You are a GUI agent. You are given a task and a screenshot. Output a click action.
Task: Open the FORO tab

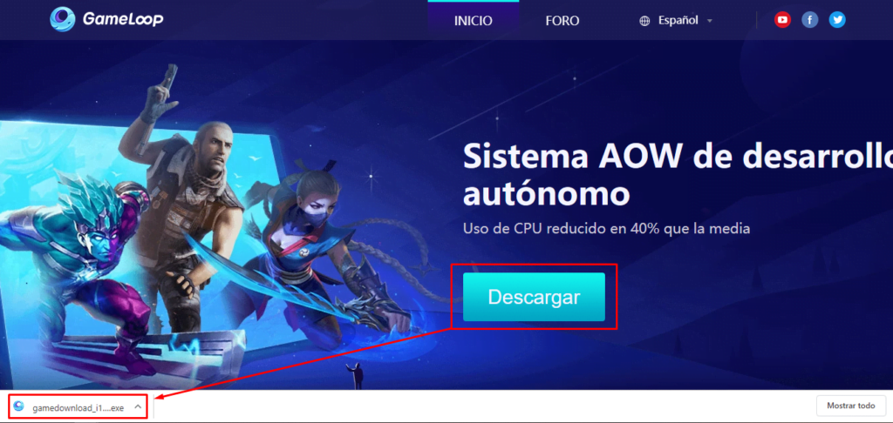tap(562, 21)
